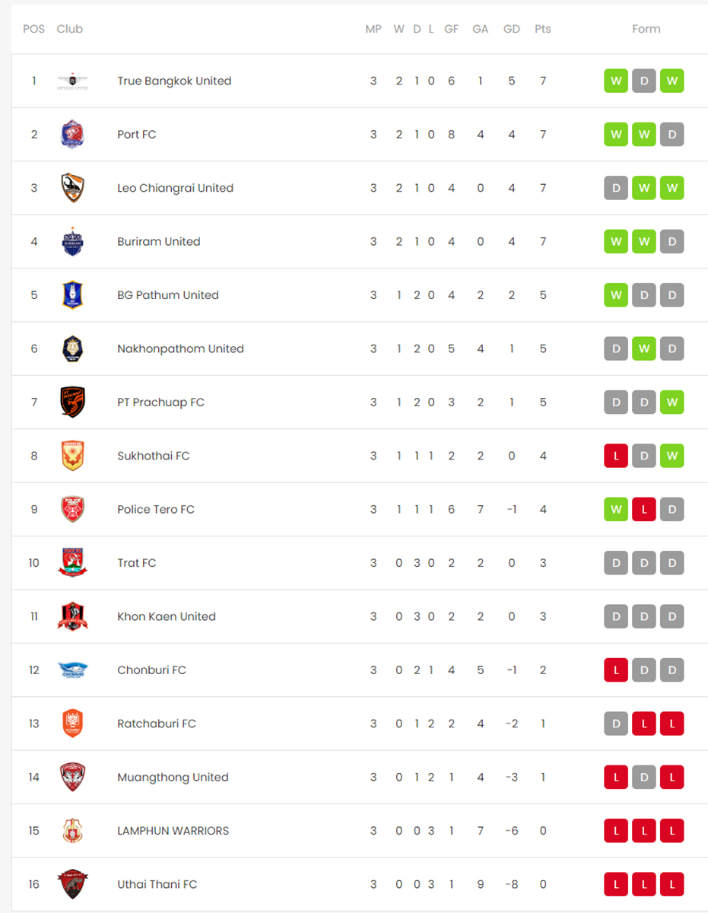The width and height of the screenshot is (708, 913).
Task: Click the Uthai Thani FC crest
Action: (72, 884)
